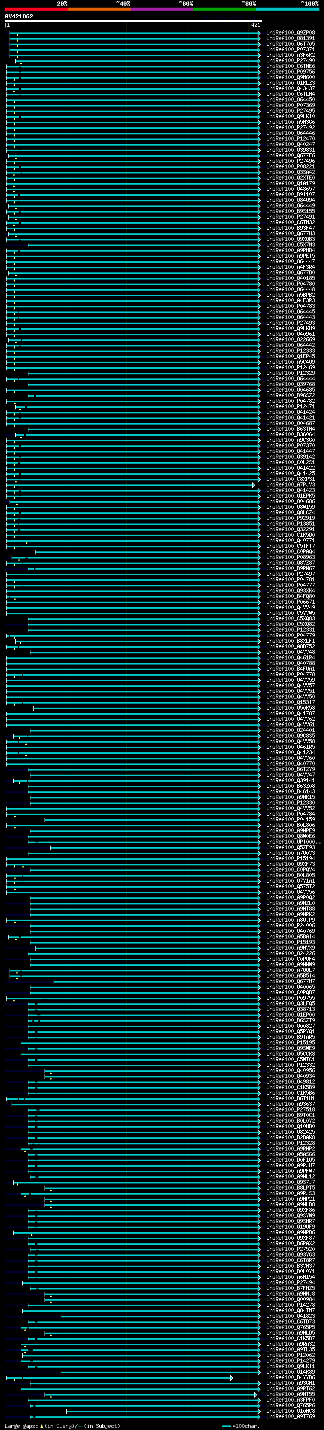Click the arrowhead ending the UniRef100_B4YYB6 bar
Image resolution: width=324 pixels, height=1430 pixels.
(231, 1378)
